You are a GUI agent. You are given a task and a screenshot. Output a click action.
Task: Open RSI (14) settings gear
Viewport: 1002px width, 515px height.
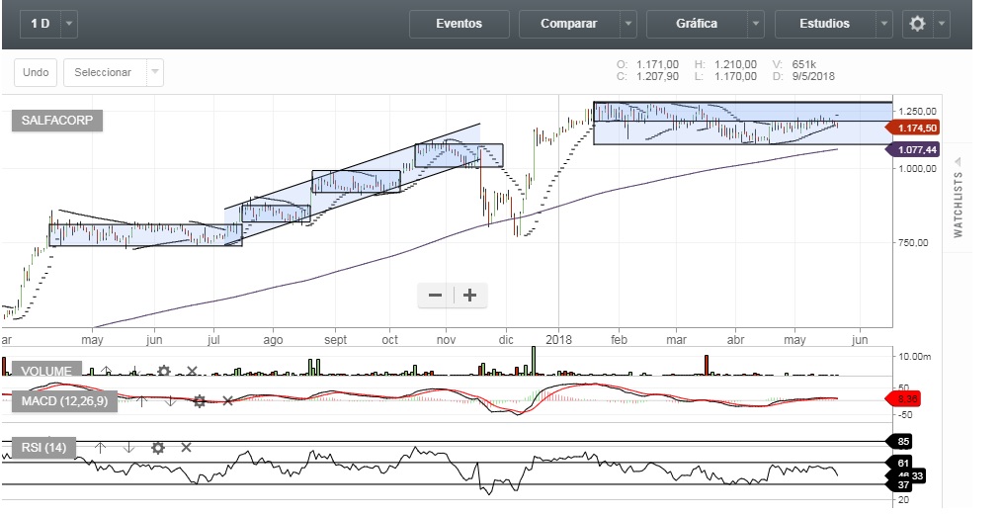pyautogui.click(x=157, y=448)
